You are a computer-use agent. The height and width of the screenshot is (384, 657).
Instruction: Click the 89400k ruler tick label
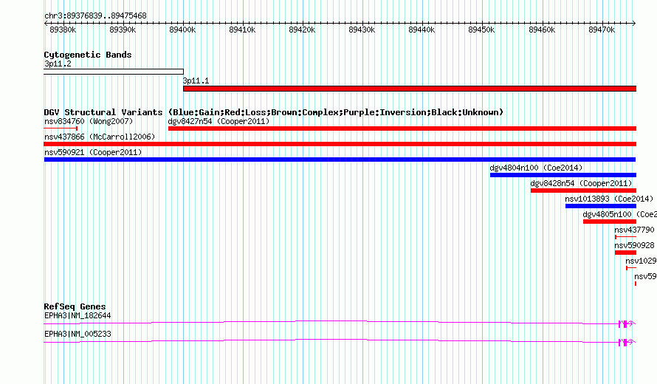[x=182, y=30]
